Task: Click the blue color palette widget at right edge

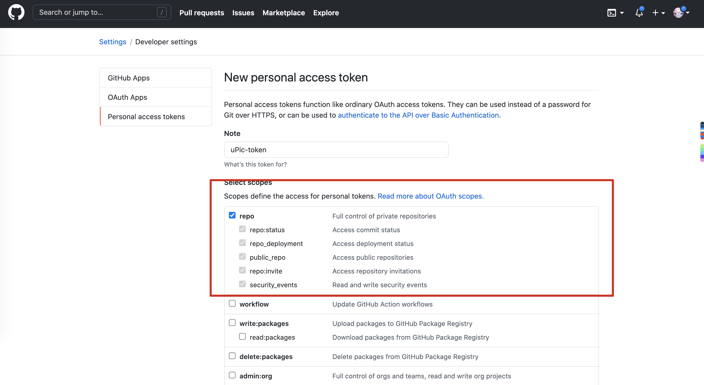Action: point(701,131)
